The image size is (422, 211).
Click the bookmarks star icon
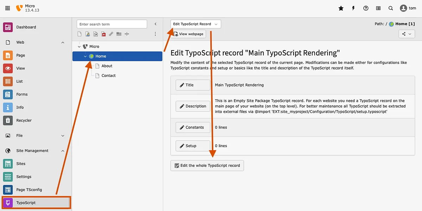coord(341,8)
